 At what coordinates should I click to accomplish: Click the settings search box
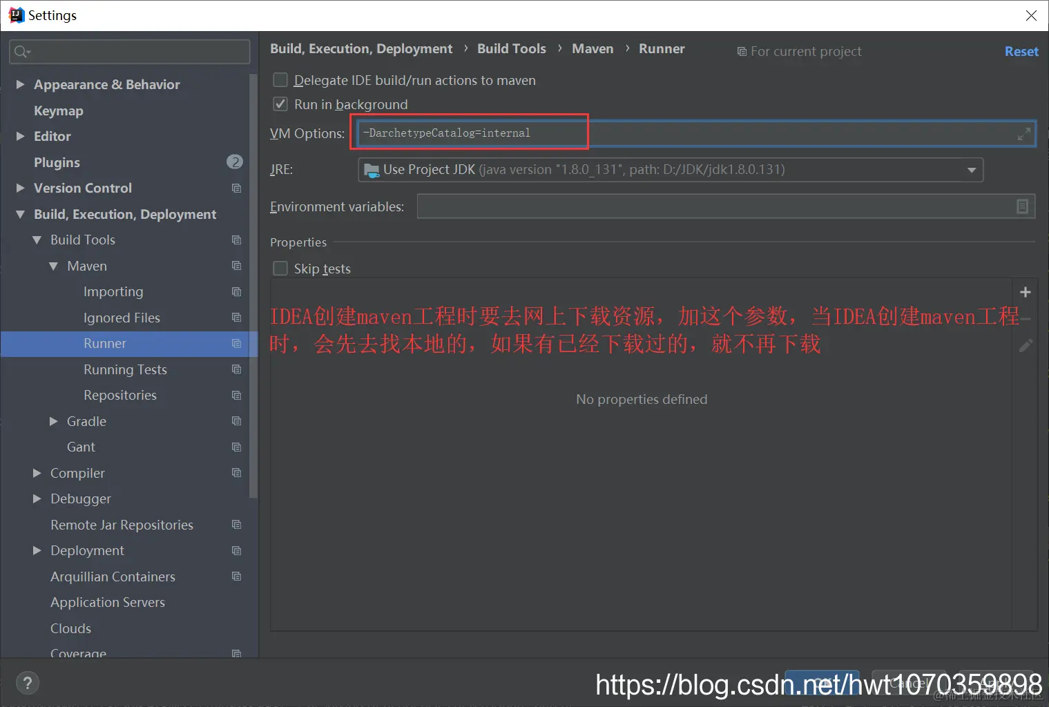pyautogui.click(x=130, y=52)
